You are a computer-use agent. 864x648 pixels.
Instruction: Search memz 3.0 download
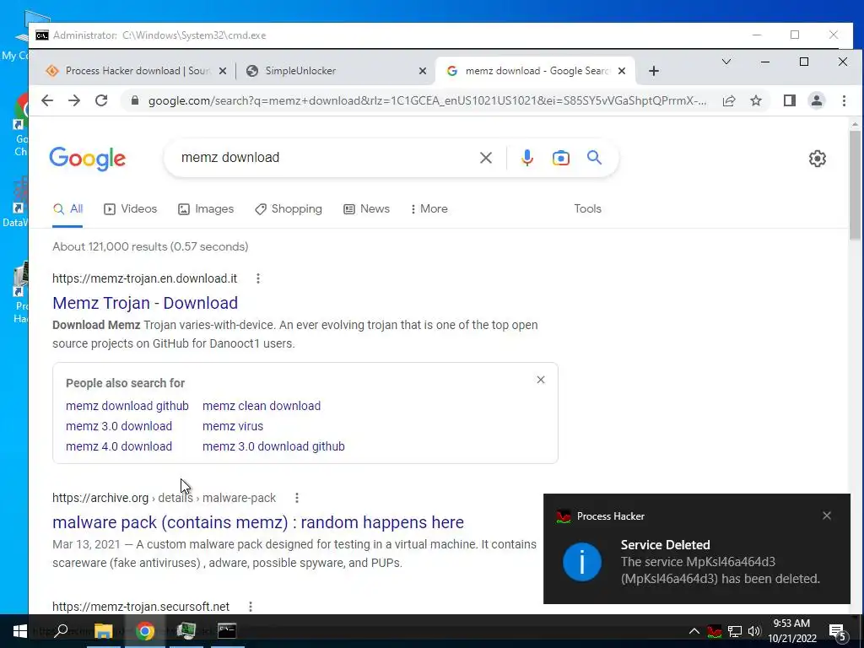[119, 426]
